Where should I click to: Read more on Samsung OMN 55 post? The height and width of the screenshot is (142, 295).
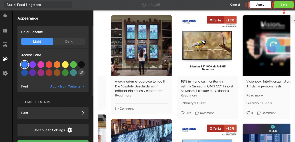(x=189, y=96)
